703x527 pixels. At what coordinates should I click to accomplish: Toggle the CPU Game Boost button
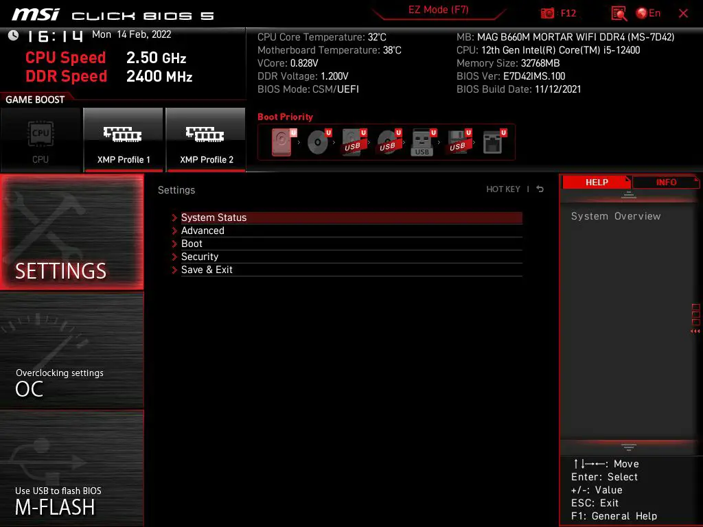(x=41, y=140)
